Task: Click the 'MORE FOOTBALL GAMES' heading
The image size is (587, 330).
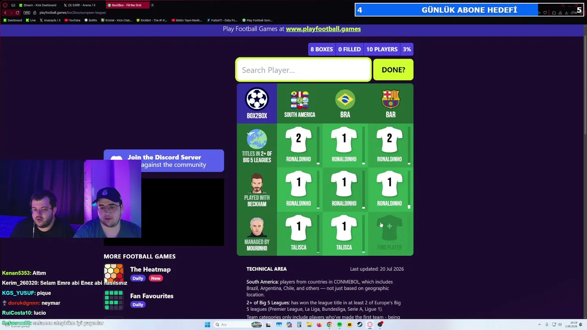Action: tap(139, 257)
